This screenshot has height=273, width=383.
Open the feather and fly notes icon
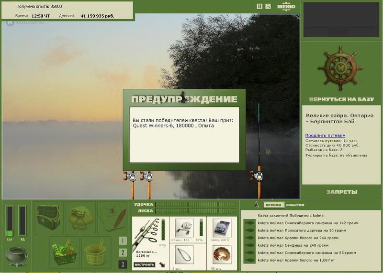coord(113,218)
